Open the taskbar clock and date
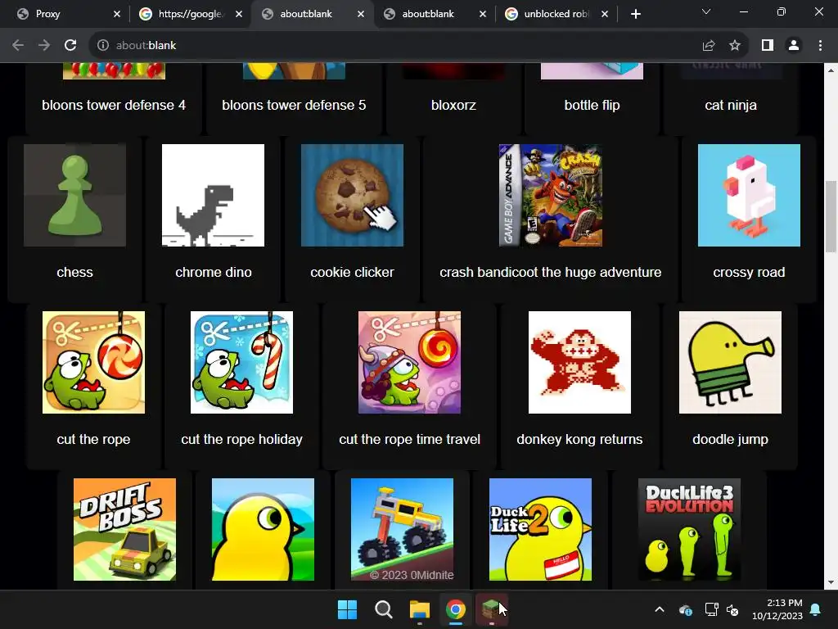The width and height of the screenshot is (838, 629). pyautogui.click(x=777, y=609)
